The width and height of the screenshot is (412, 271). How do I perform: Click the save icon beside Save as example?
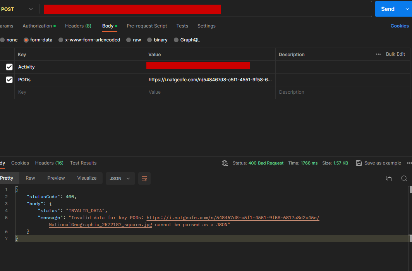[x=359, y=163]
